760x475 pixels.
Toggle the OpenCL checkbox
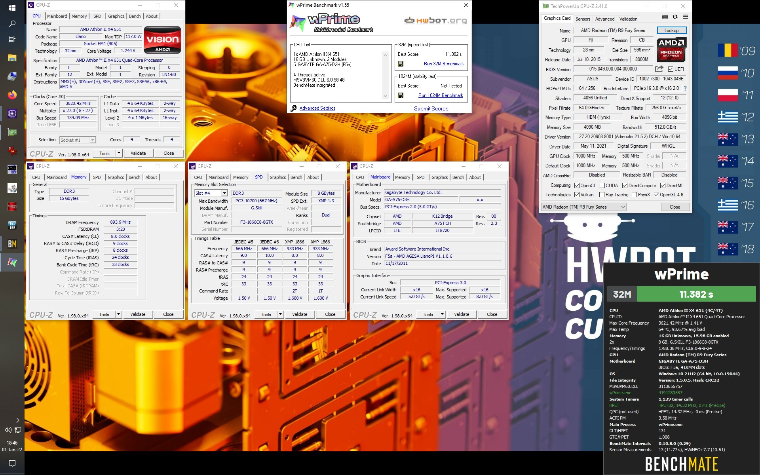pos(577,185)
